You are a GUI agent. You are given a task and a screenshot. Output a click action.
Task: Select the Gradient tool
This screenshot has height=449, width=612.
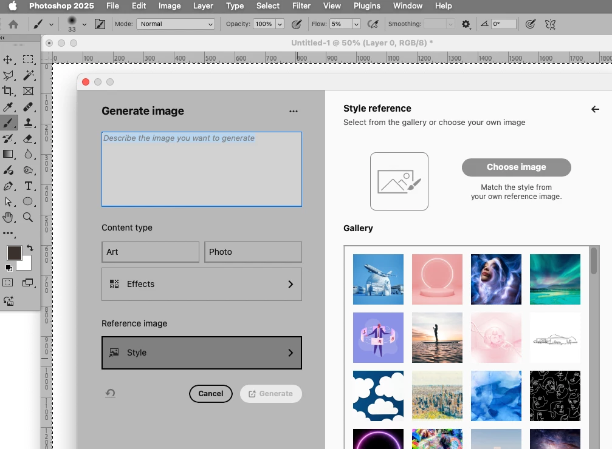[x=7, y=154]
